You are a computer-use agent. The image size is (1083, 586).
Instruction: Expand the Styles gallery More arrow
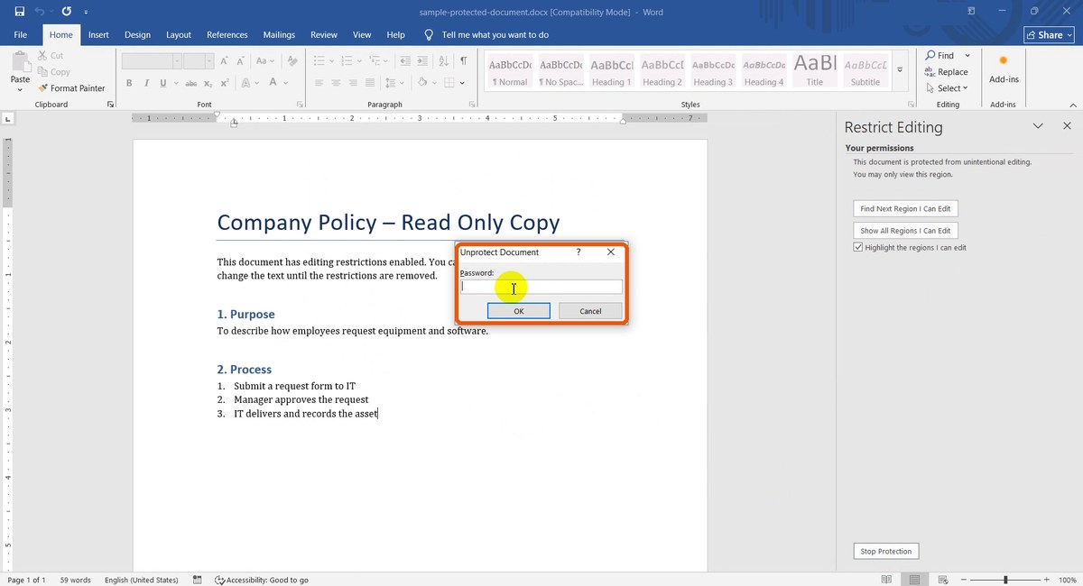click(899, 70)
